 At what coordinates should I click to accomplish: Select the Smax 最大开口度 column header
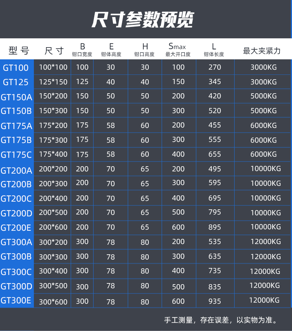coord(178,50)
